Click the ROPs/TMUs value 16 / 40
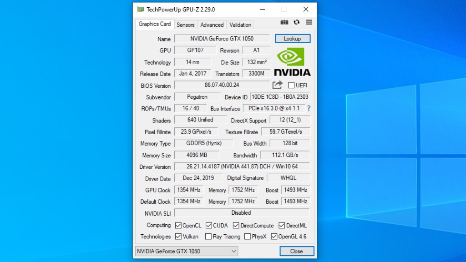The height and width of the screenshot is (262, 466). tap(191, 108)
